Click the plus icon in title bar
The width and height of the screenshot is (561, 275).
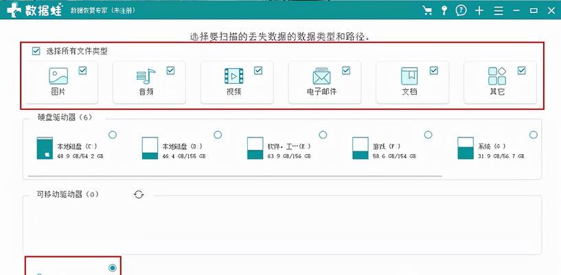click(479, 10)
